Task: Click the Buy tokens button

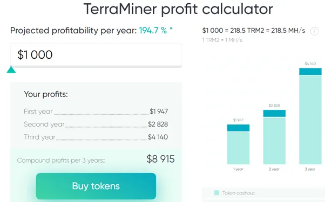Action: pyautogui.click(x=96, y=186)
